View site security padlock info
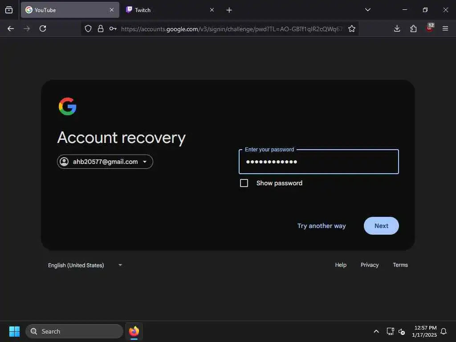This screenshot has height=342, width=456. click(101, 28)
